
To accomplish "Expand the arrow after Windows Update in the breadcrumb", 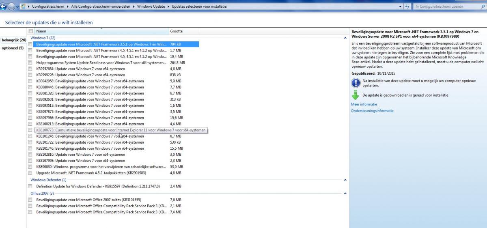I will coord(169,6).
